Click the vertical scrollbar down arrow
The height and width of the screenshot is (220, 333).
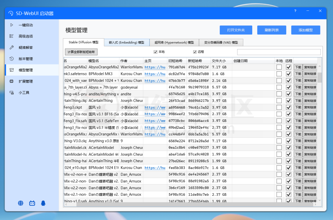(320, 200)
